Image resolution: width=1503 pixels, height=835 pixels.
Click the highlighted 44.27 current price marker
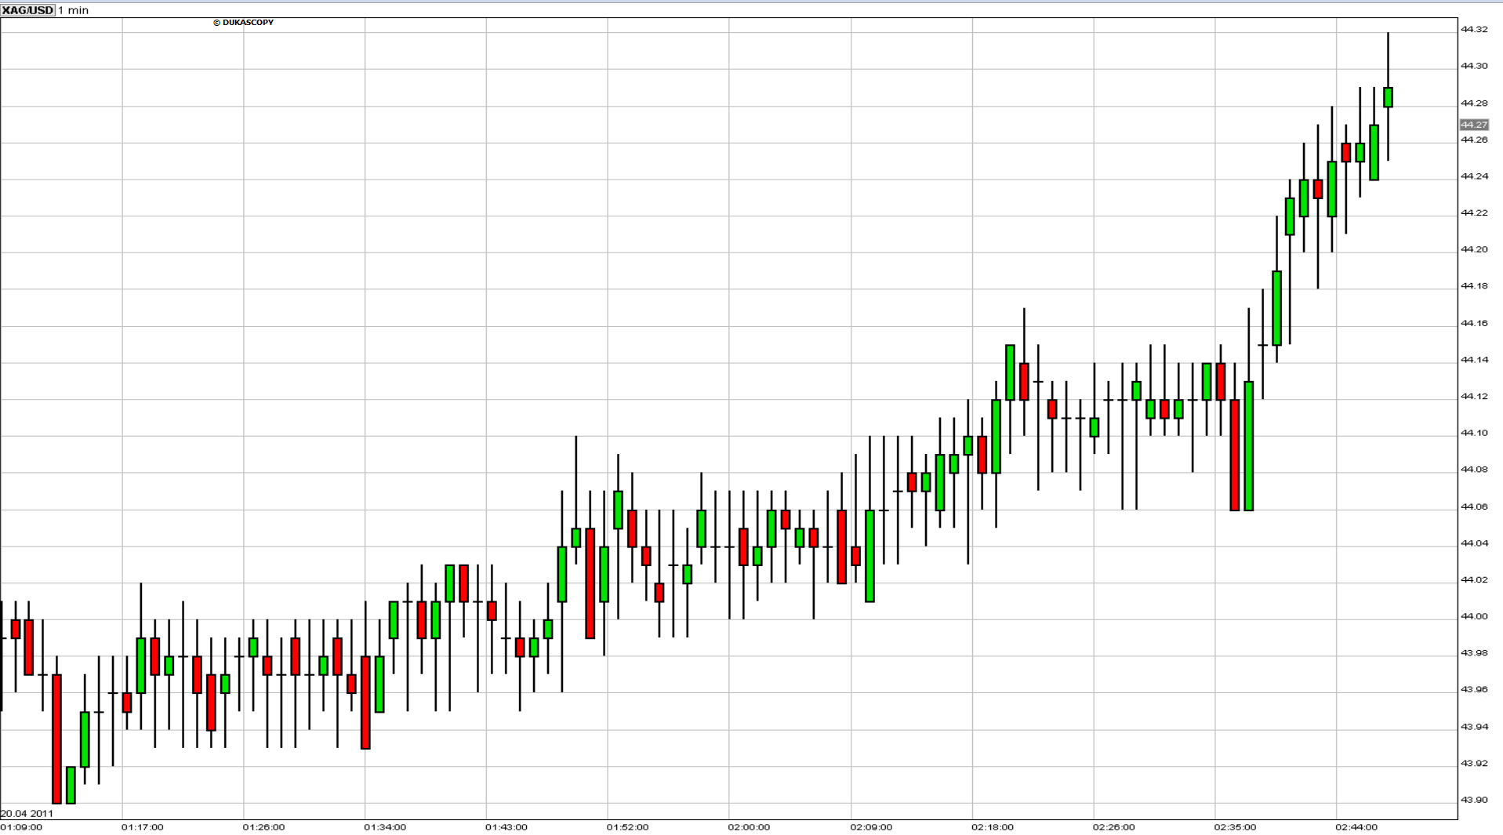pos(1473,125)
